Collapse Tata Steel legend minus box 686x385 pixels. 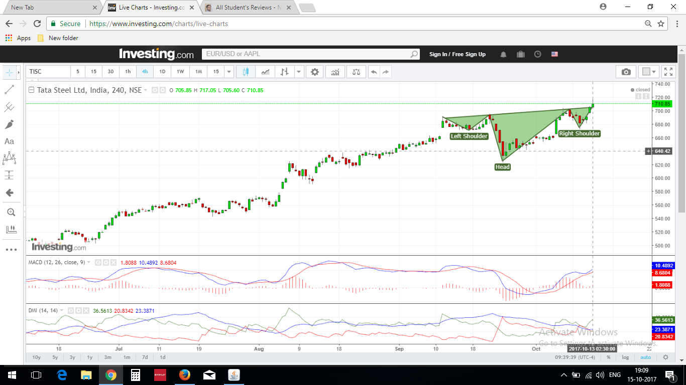(31, 90)
